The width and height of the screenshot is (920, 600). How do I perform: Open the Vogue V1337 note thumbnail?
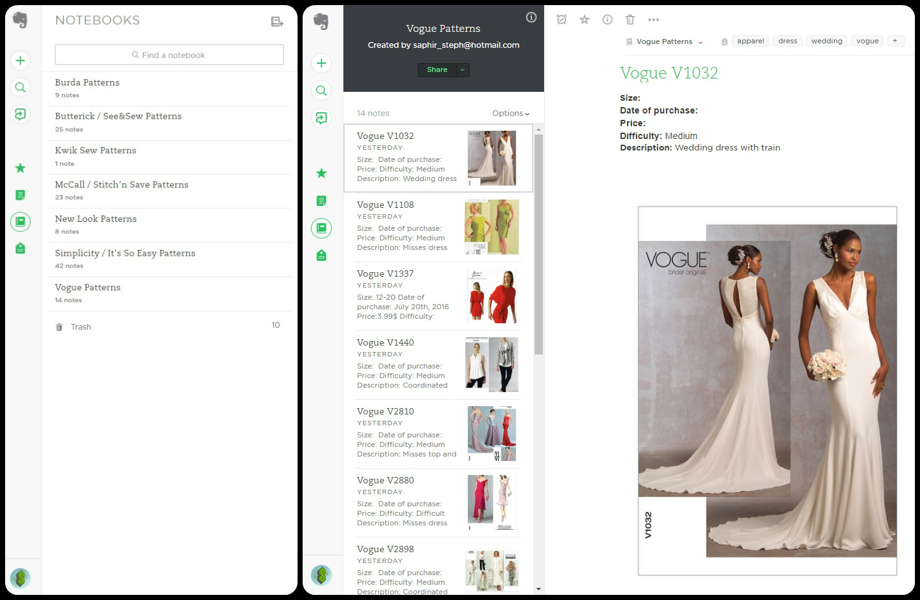(x=492, y=296)
